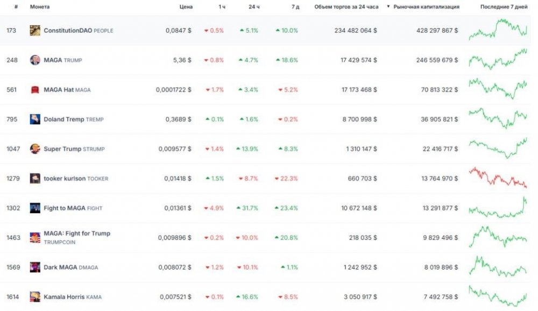Open MAGA: Fight for Trump link
Image resolution: width=538 pixels, height=311 pixels.
point(77,234)
